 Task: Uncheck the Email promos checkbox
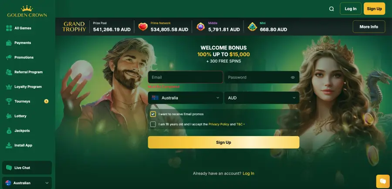point(153,114)
